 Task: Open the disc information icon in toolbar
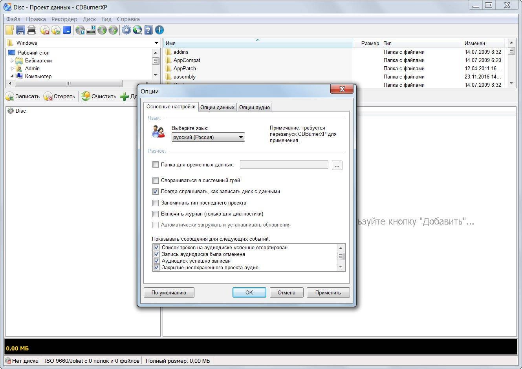click(x=80, y=30)
